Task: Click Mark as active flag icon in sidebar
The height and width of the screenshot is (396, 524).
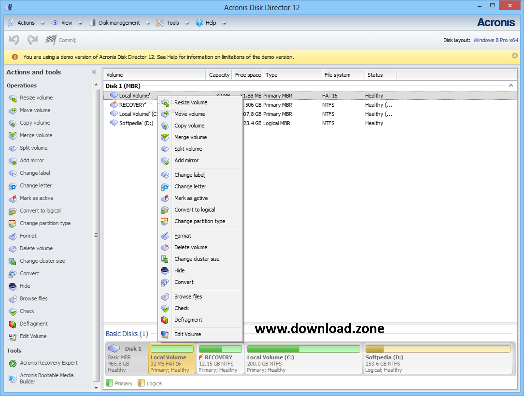Action: [13, 199]
